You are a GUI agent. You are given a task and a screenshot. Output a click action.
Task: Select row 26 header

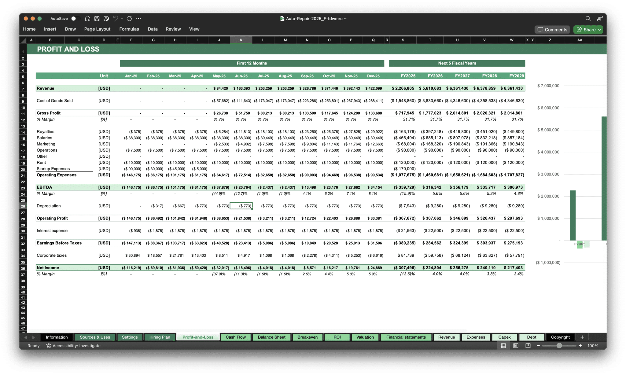(x=23, y=206)
